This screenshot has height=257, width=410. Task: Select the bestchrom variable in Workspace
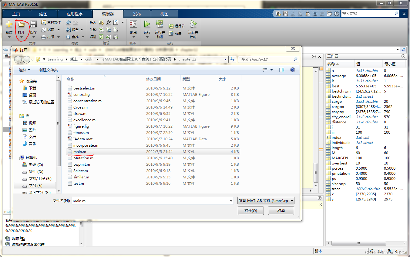(x=341, y=91)
